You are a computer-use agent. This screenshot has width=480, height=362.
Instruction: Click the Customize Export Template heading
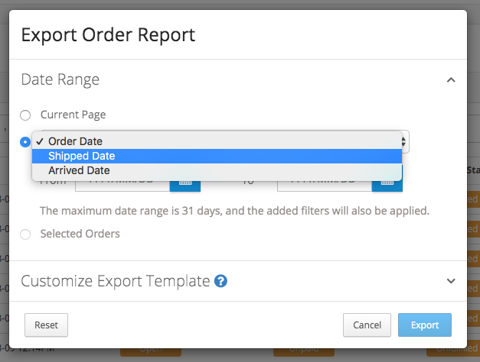pos(116,281)
